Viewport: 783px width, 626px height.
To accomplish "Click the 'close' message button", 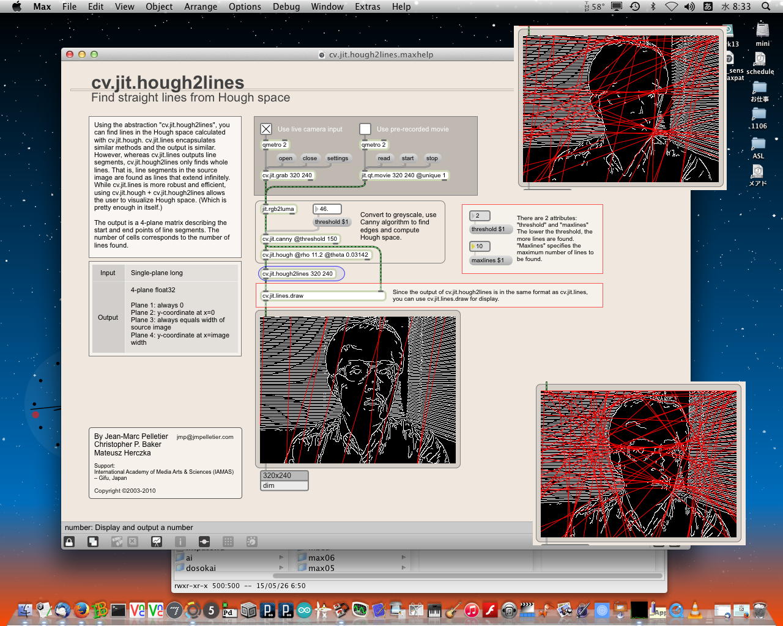I will [x=310, y=158].
